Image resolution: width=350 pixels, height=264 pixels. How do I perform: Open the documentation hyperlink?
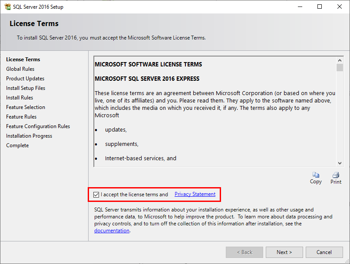(x=112, y=231)
